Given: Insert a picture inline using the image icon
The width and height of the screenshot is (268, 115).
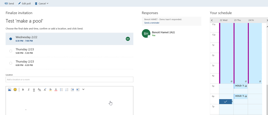Looking at the screenshot, I should pyautogui.click(x=9, y=90).
